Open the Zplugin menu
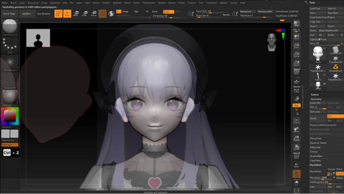The image size is (344, 194). [223, 3]
